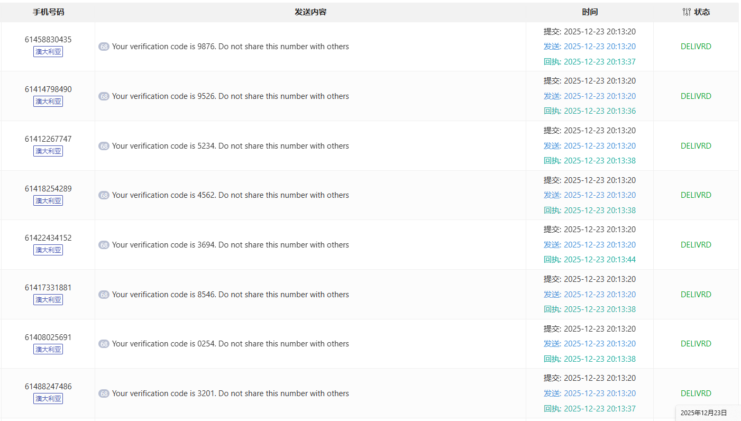741x421 pixels.
Task: Click the 澳大利亚 tag under 61458830435
Action: click(x=48, y=52)
